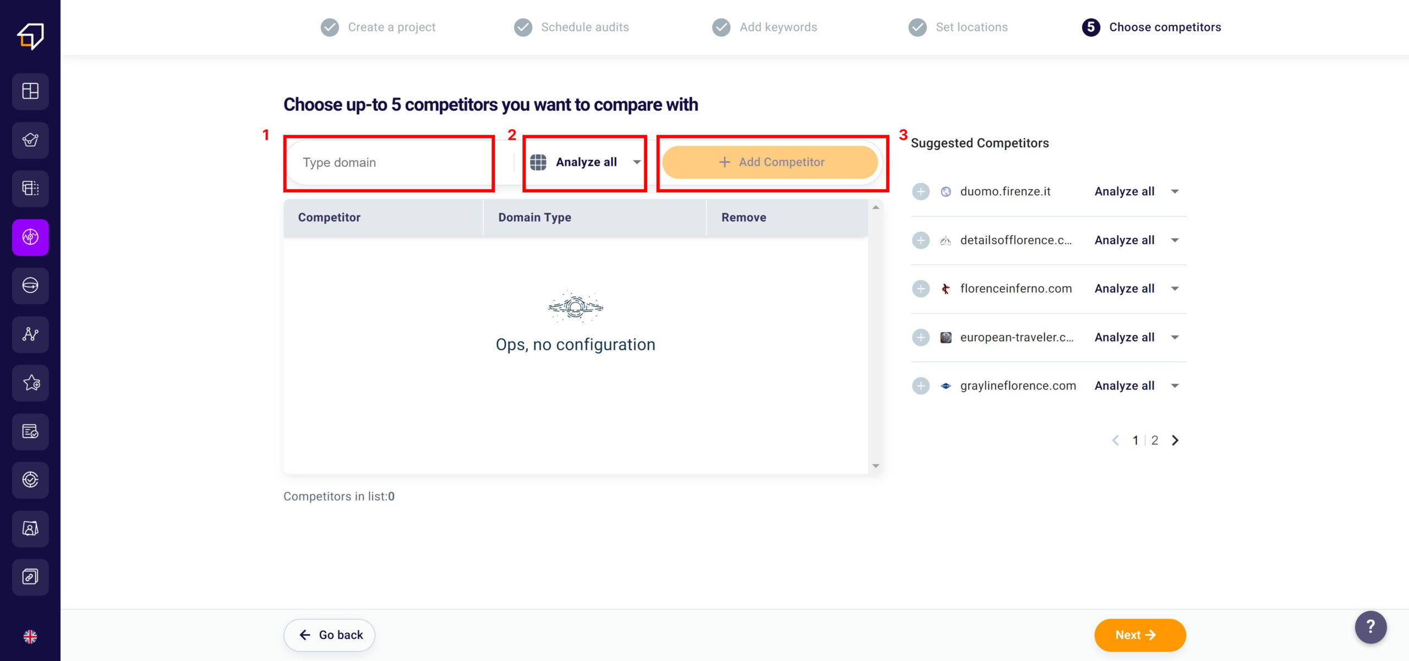Add graylineflorence.com with its plus icon
Image resolution: width=1409 pixels, height=661 pixels.
[921, 386]
